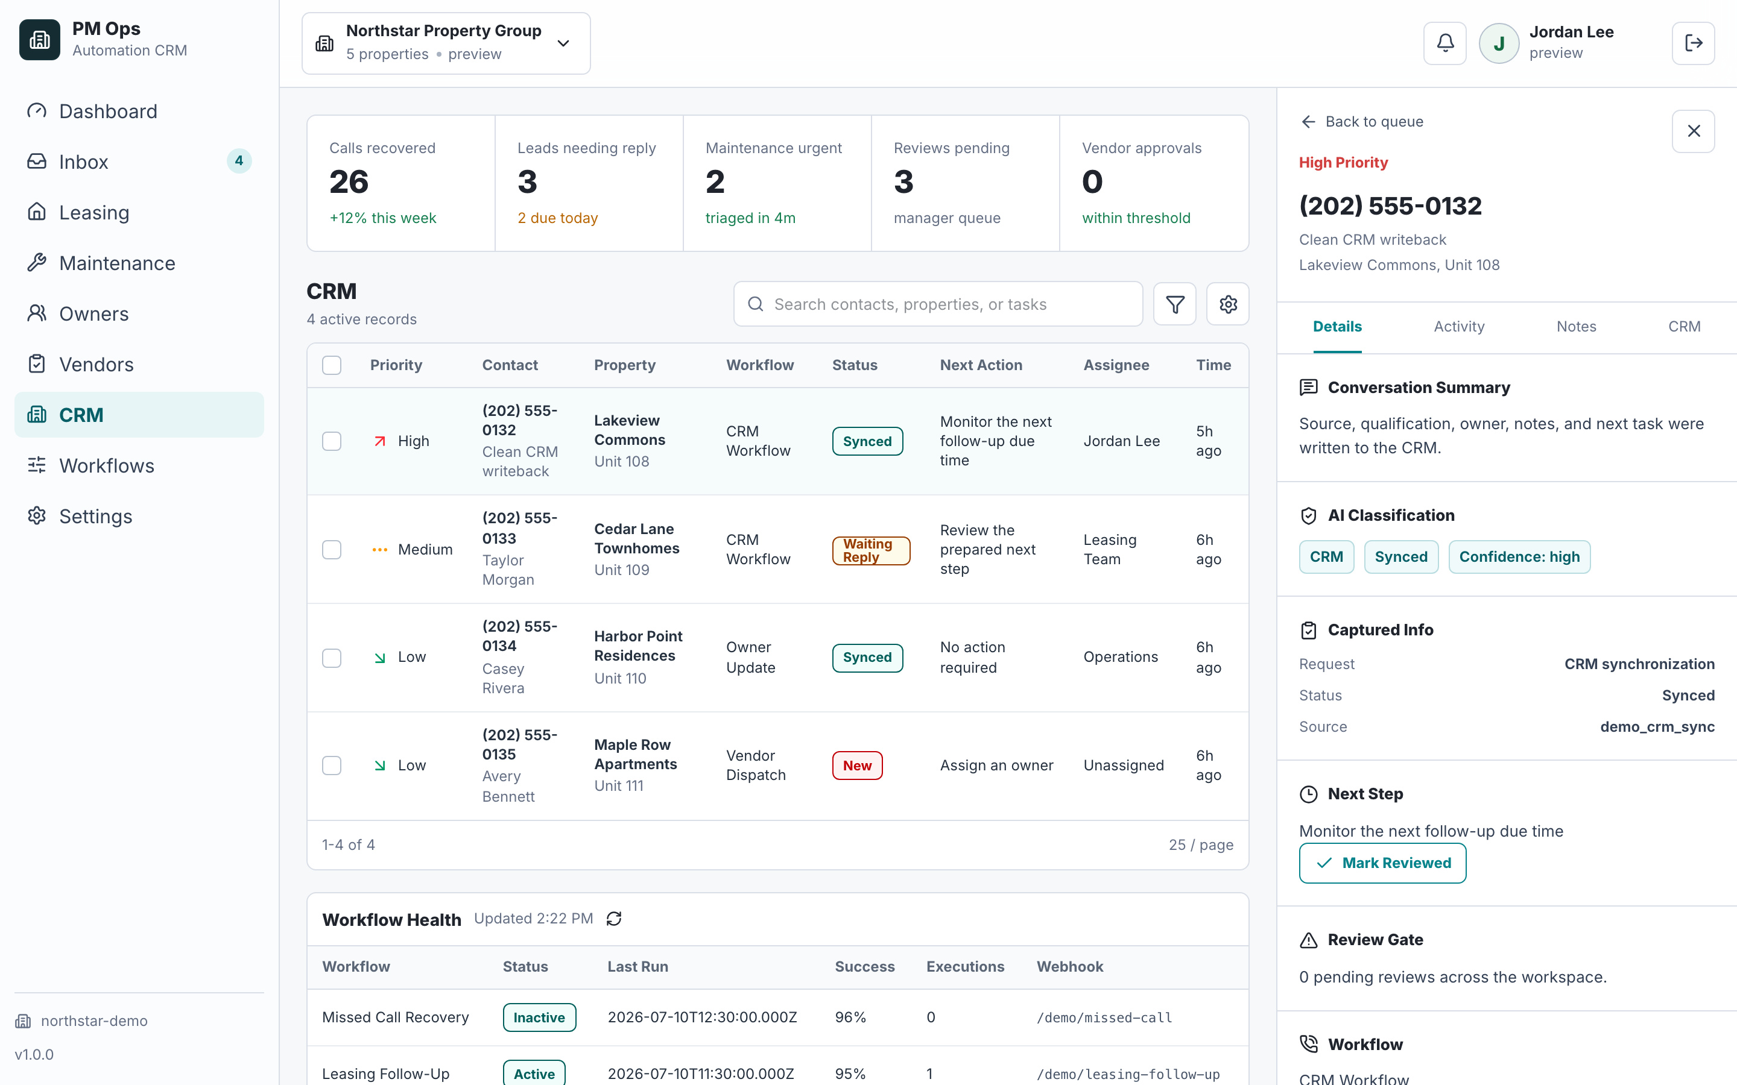Click the Waiting Reply status badge

pyautogui.click(x=871, y=550)
